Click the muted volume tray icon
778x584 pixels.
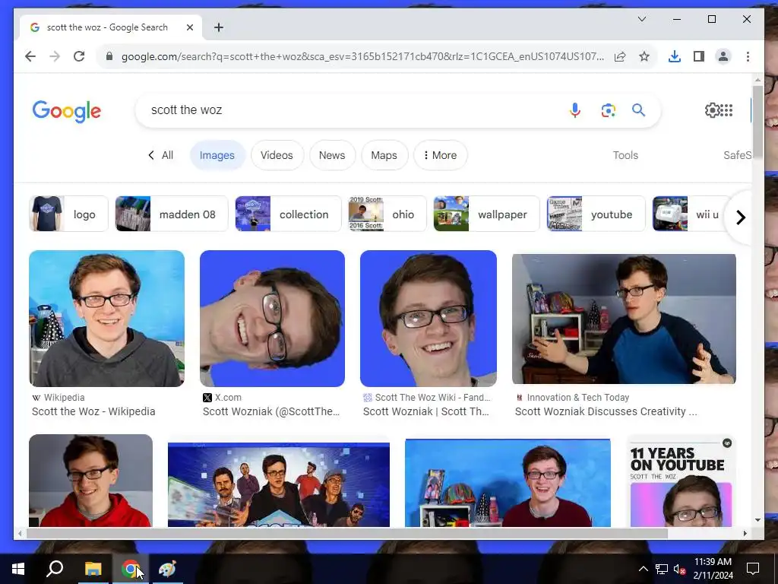point(679,569)
